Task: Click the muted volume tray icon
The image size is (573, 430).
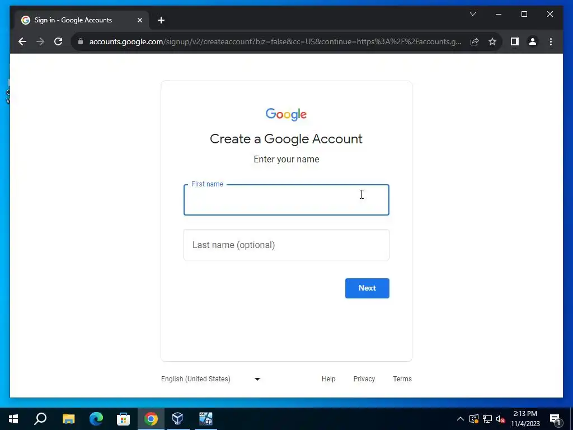Action: pyautogui.click(x=500, y=419)
